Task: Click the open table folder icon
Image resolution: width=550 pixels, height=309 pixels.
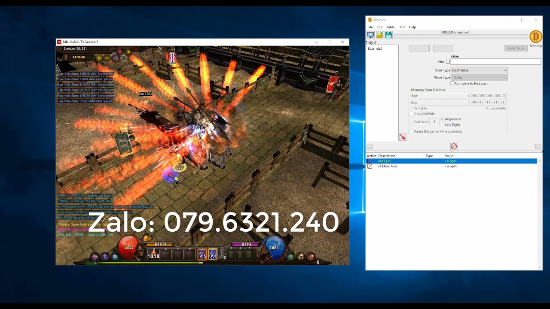Action: (379, 35)
